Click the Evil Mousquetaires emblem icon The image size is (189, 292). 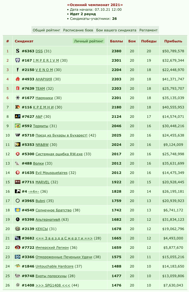coord(18,173)
